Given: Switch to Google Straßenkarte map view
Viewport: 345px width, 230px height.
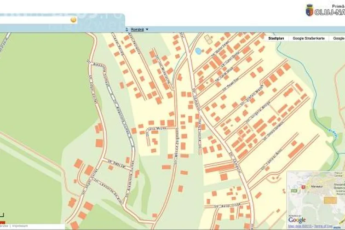Looking at the screenshot, I should click(x=309, y=39).
